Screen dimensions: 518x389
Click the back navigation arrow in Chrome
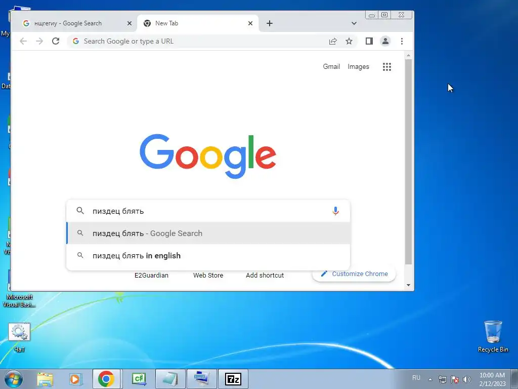pos(23,41)
